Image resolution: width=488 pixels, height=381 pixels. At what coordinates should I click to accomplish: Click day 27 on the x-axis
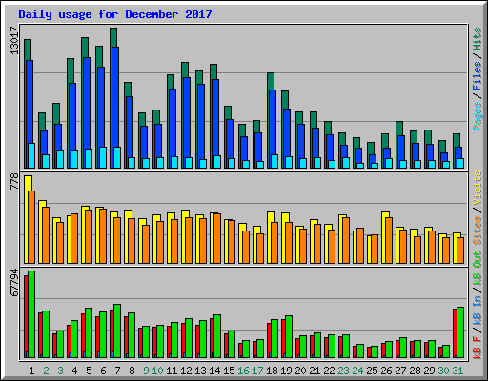click(400, 371)
